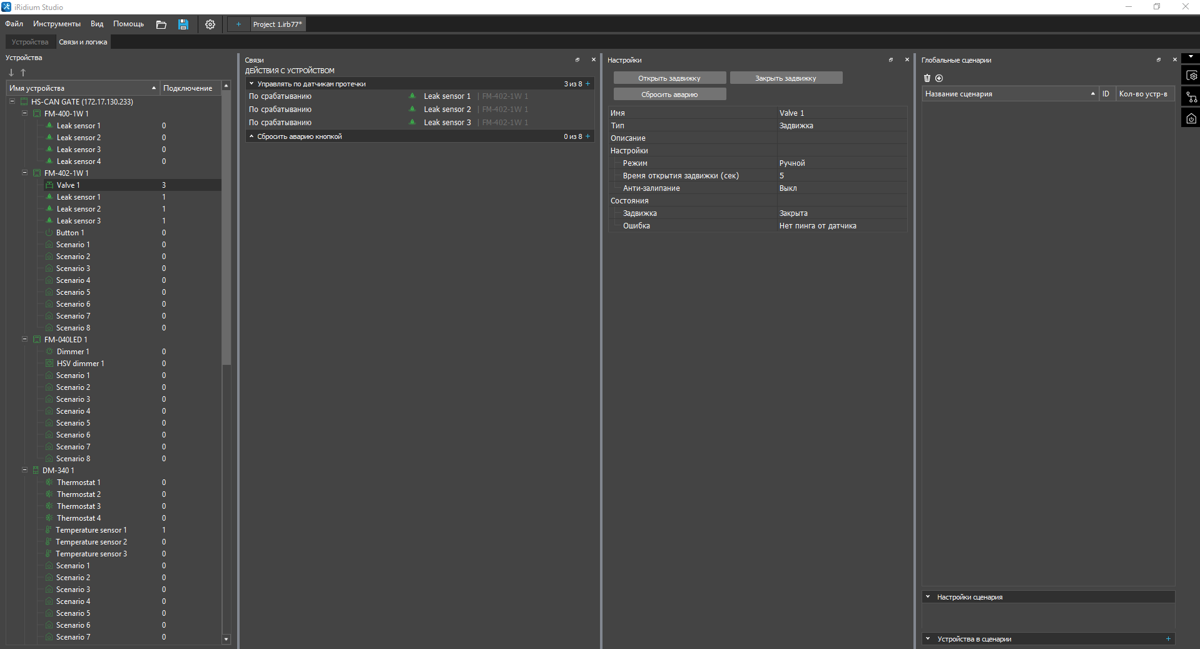Switch to the Устройства tab
This screenshot has width=1200, height=649.
[x=30, y=42]
